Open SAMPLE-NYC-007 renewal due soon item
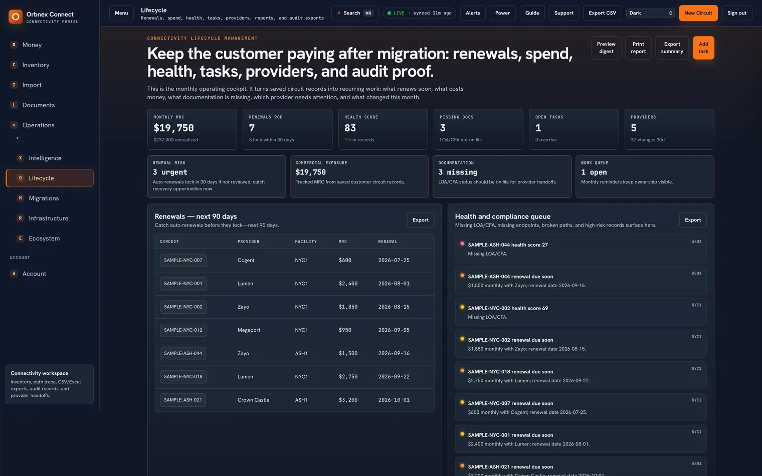The height and width of the screenshot is (476, 762). [581, 407]
